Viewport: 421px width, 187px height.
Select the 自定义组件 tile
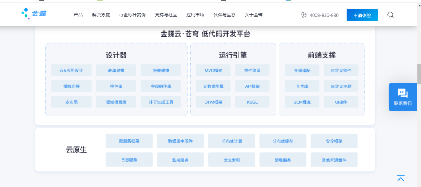[x=341, y=71]
